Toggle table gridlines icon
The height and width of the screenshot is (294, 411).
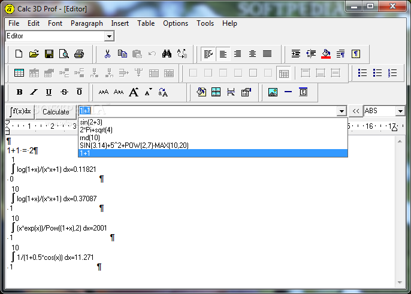click(284, 74)
